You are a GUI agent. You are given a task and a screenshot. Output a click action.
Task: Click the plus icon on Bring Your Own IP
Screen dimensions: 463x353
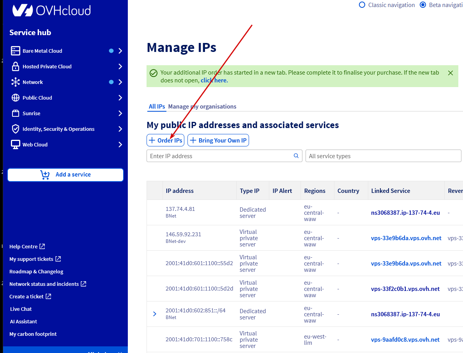click(x=193, y=140)
